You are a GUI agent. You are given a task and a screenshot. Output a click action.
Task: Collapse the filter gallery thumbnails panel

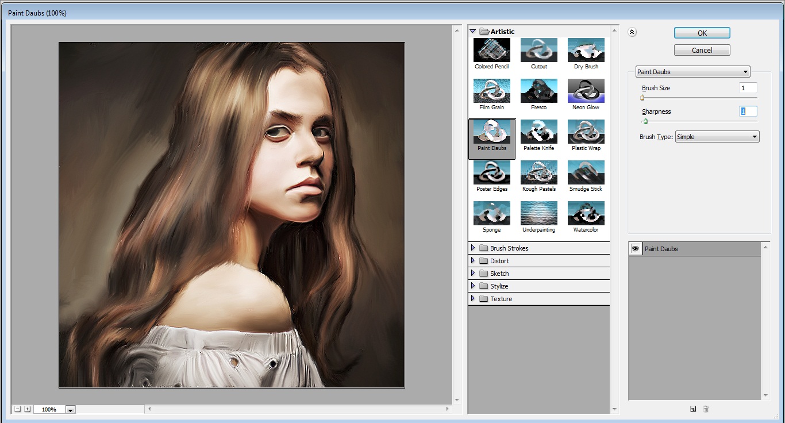(x=632, y=32)
